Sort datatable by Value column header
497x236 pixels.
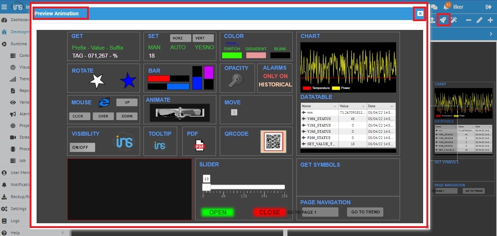tap(352, 106)
